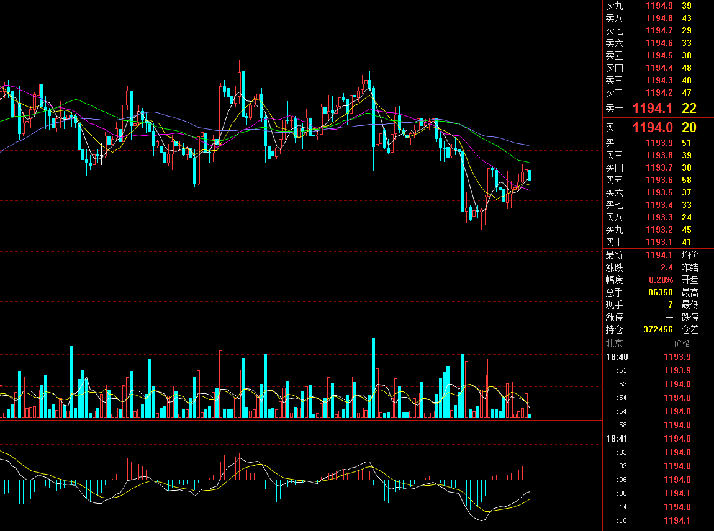714x531 pixels.
Task: Select the 18:41 timestamp
Action: coord(617,439)
